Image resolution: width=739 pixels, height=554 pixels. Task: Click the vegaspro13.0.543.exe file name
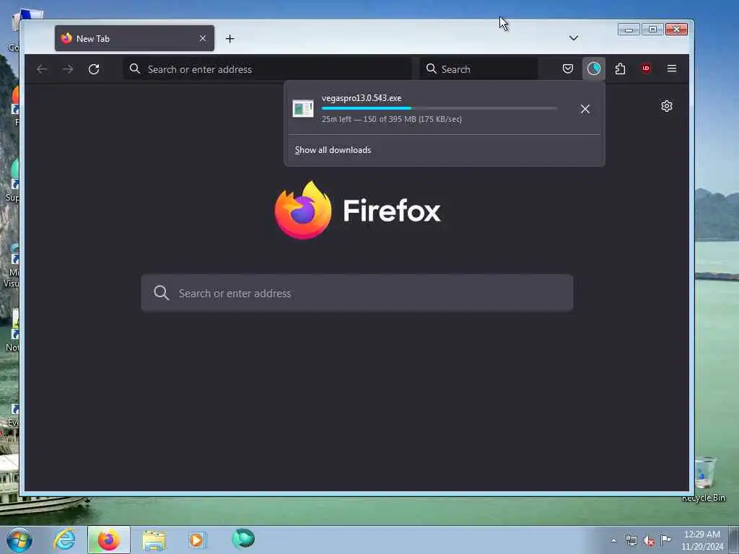click(362, 98)
